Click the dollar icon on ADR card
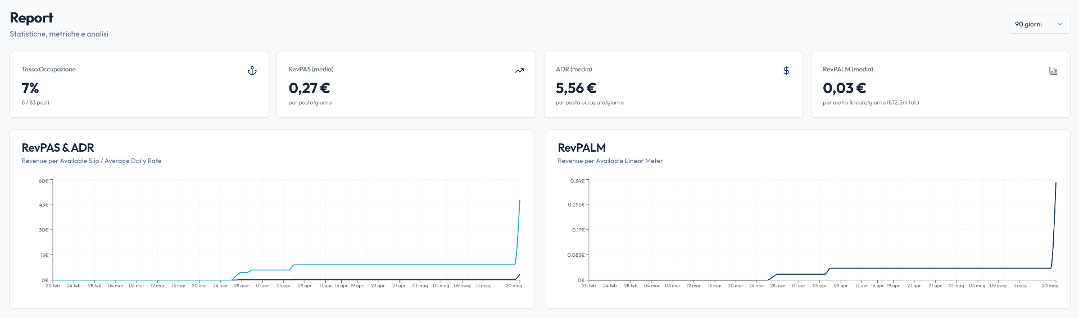1079x318 pixels. pos(786,70)
